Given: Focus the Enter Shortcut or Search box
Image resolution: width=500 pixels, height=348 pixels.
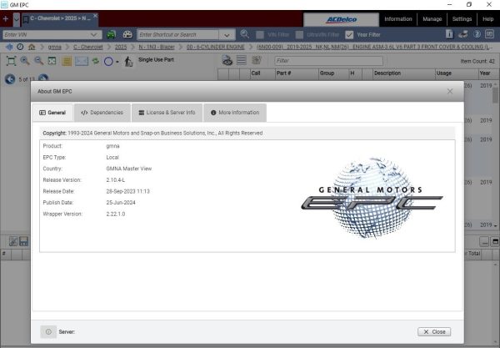Looking at the screenshot, I should pos(178,34).
